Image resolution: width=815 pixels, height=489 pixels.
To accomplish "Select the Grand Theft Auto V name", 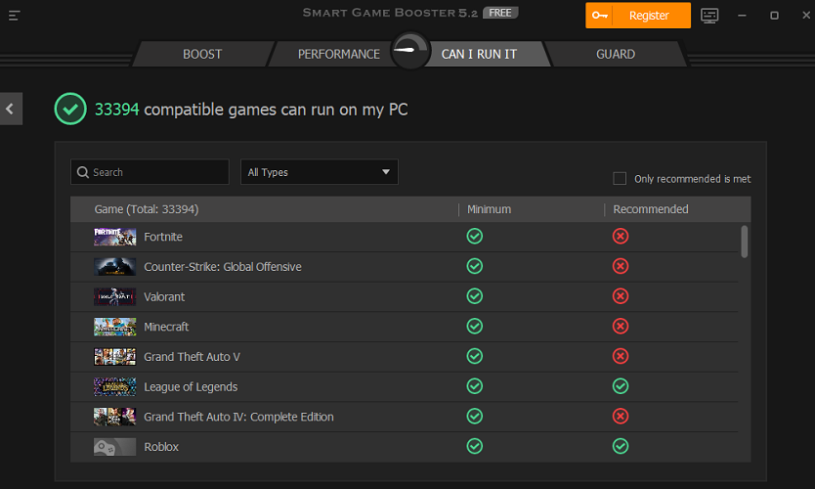I will (192, 357).
